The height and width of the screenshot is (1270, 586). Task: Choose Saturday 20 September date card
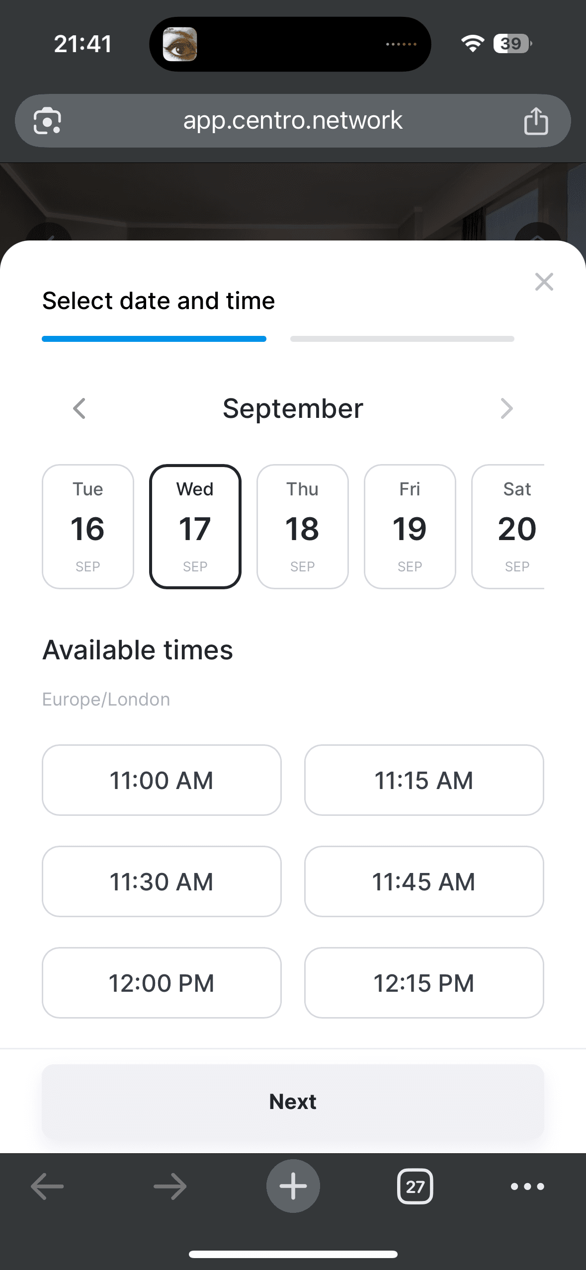coord(512,527)
